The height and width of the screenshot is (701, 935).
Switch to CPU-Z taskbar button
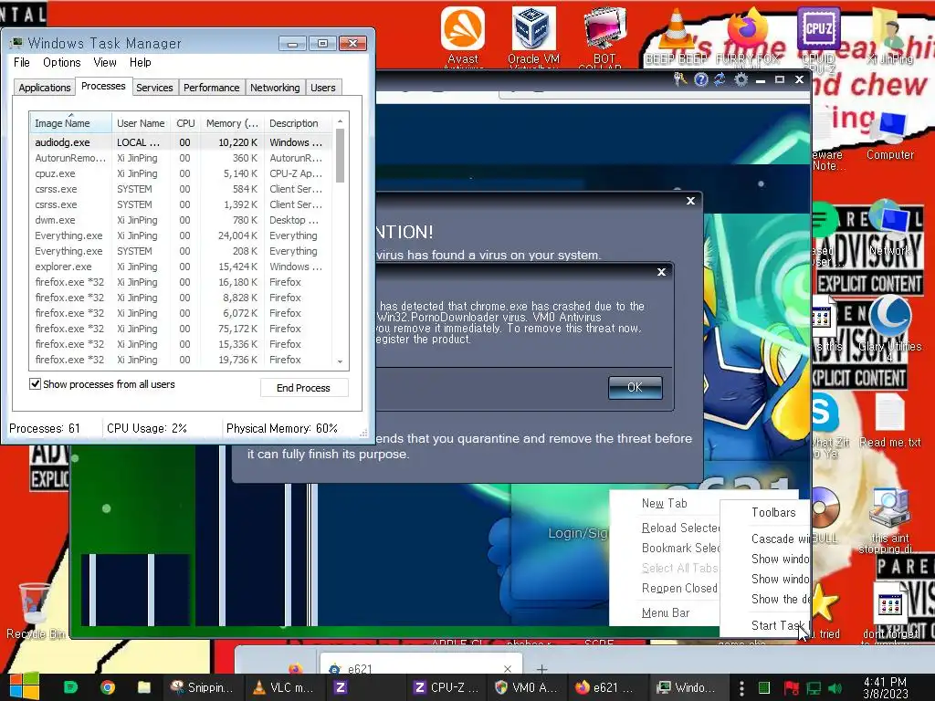[446, 687]
